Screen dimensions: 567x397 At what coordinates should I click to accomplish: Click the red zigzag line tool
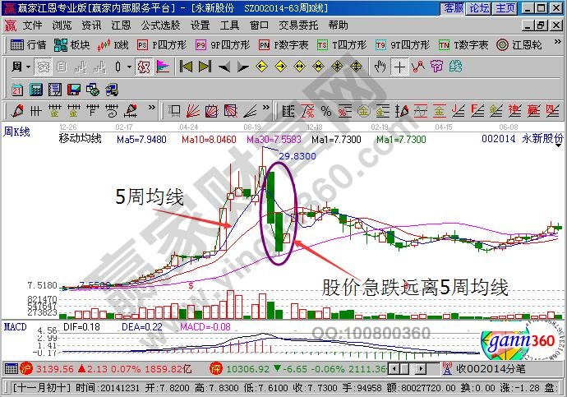[418, 67]
